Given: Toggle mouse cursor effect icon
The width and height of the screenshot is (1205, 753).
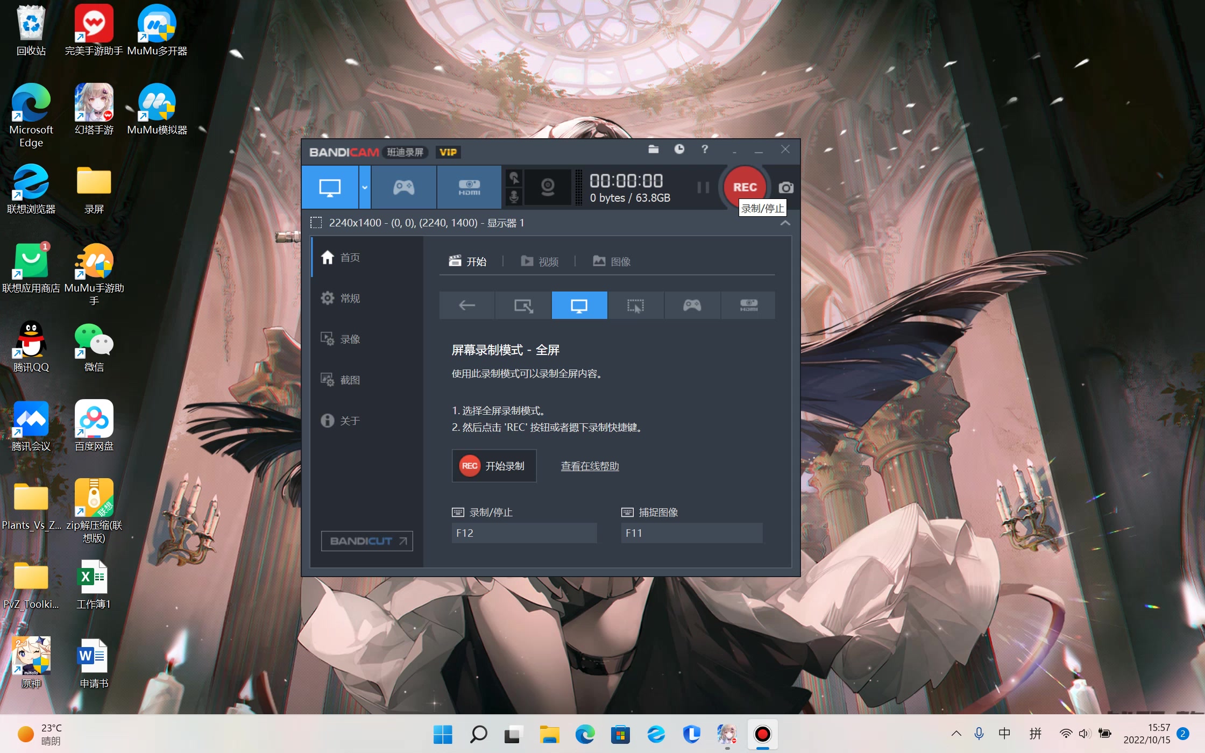Looking at the screenshot, I should click(x=514, y=177).
